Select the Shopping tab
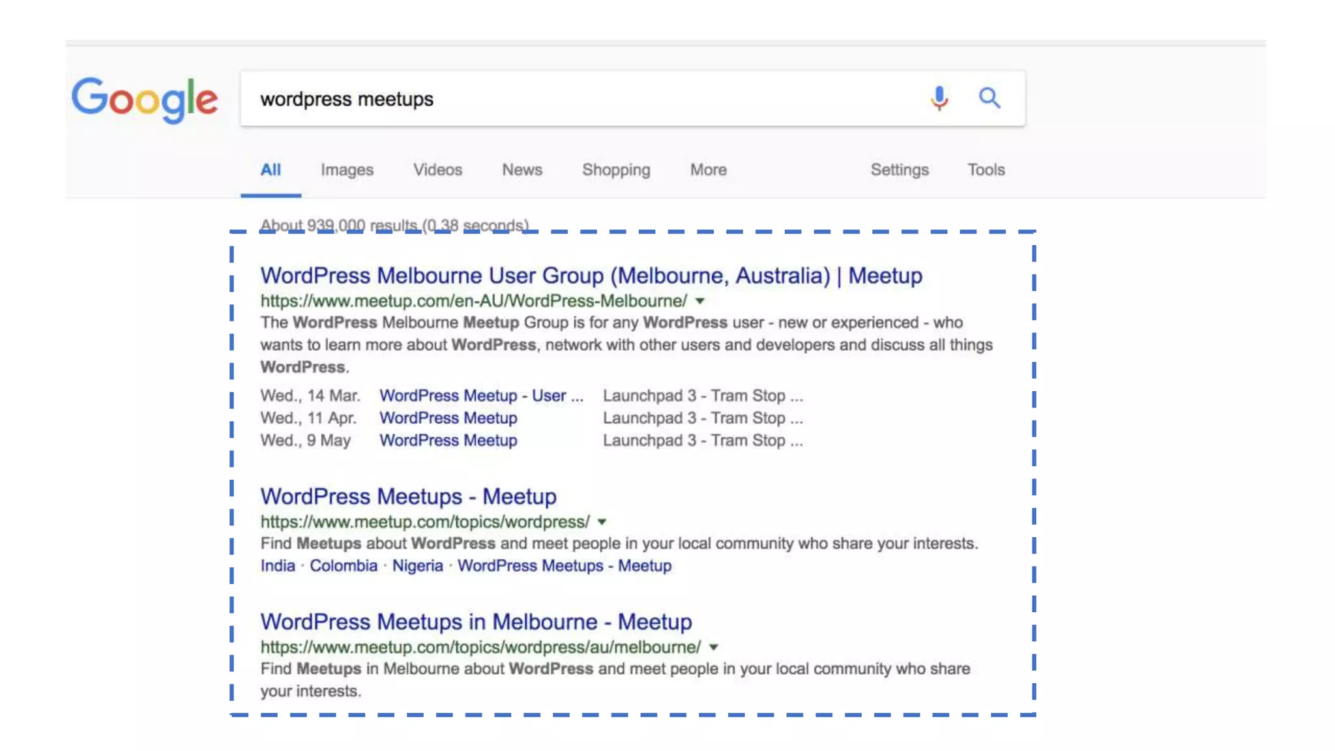This screenshot has height=751, width=1335. tap(616, 170)
